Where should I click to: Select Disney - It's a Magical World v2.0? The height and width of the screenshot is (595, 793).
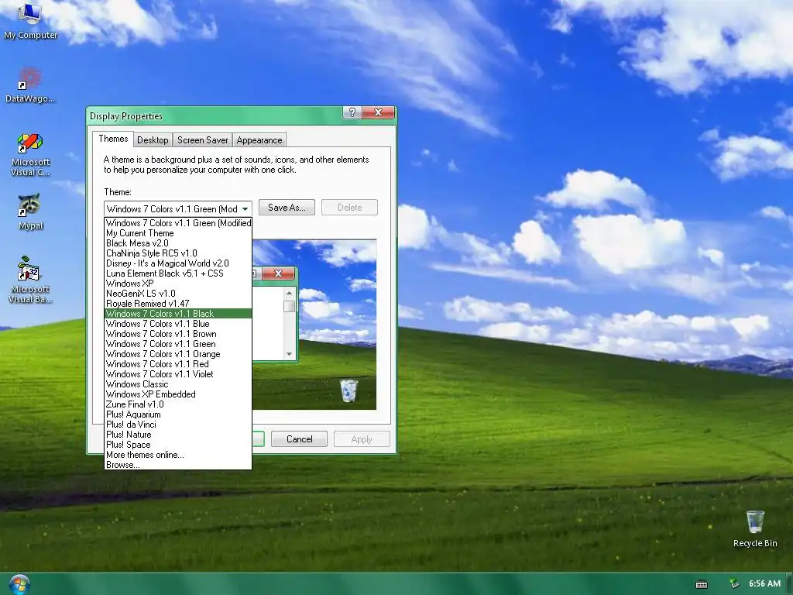click(178, 263)
